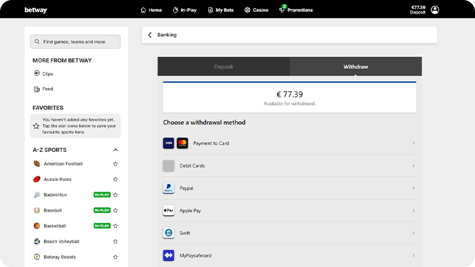Open Home in top navigation
The height and width of the screenshot is (267, 475).
tap(151, 10)
